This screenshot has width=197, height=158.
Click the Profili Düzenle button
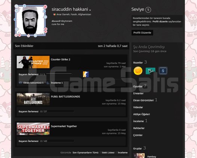(x=142, y=33)
